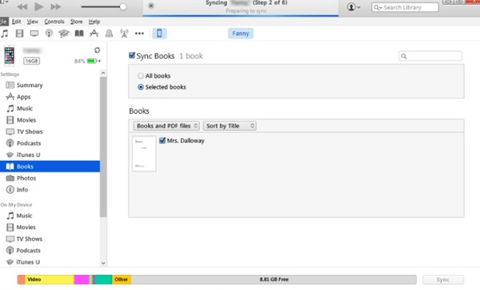Click the iPhone device image in sidebar
480x290 pixels.
(x=10, y=56)
